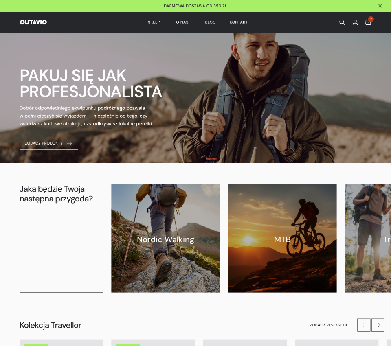The image size is (391, 346).
Task: Click the PAKUJ SIĘ JAK PROFESJONALISTA hero heading
Action: pos(91,84)
